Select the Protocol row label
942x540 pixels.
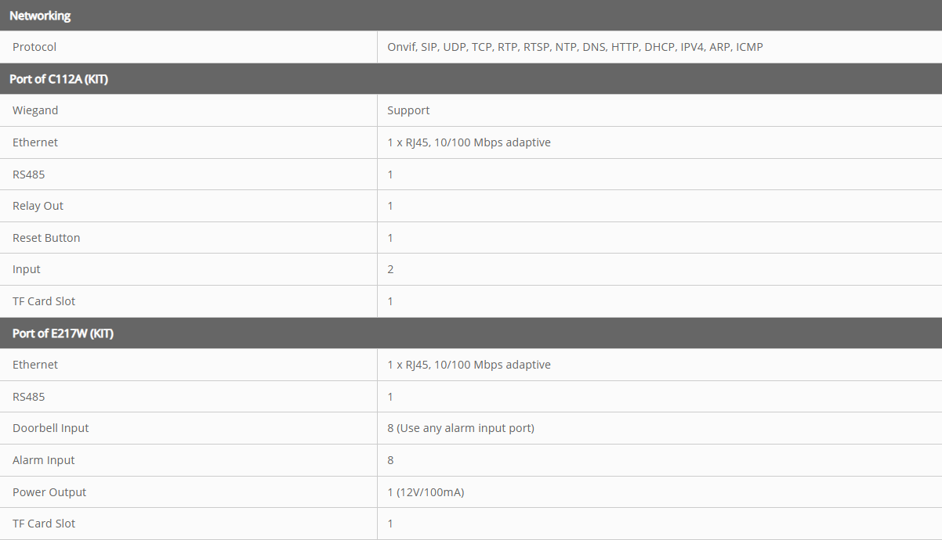point(34,47)
